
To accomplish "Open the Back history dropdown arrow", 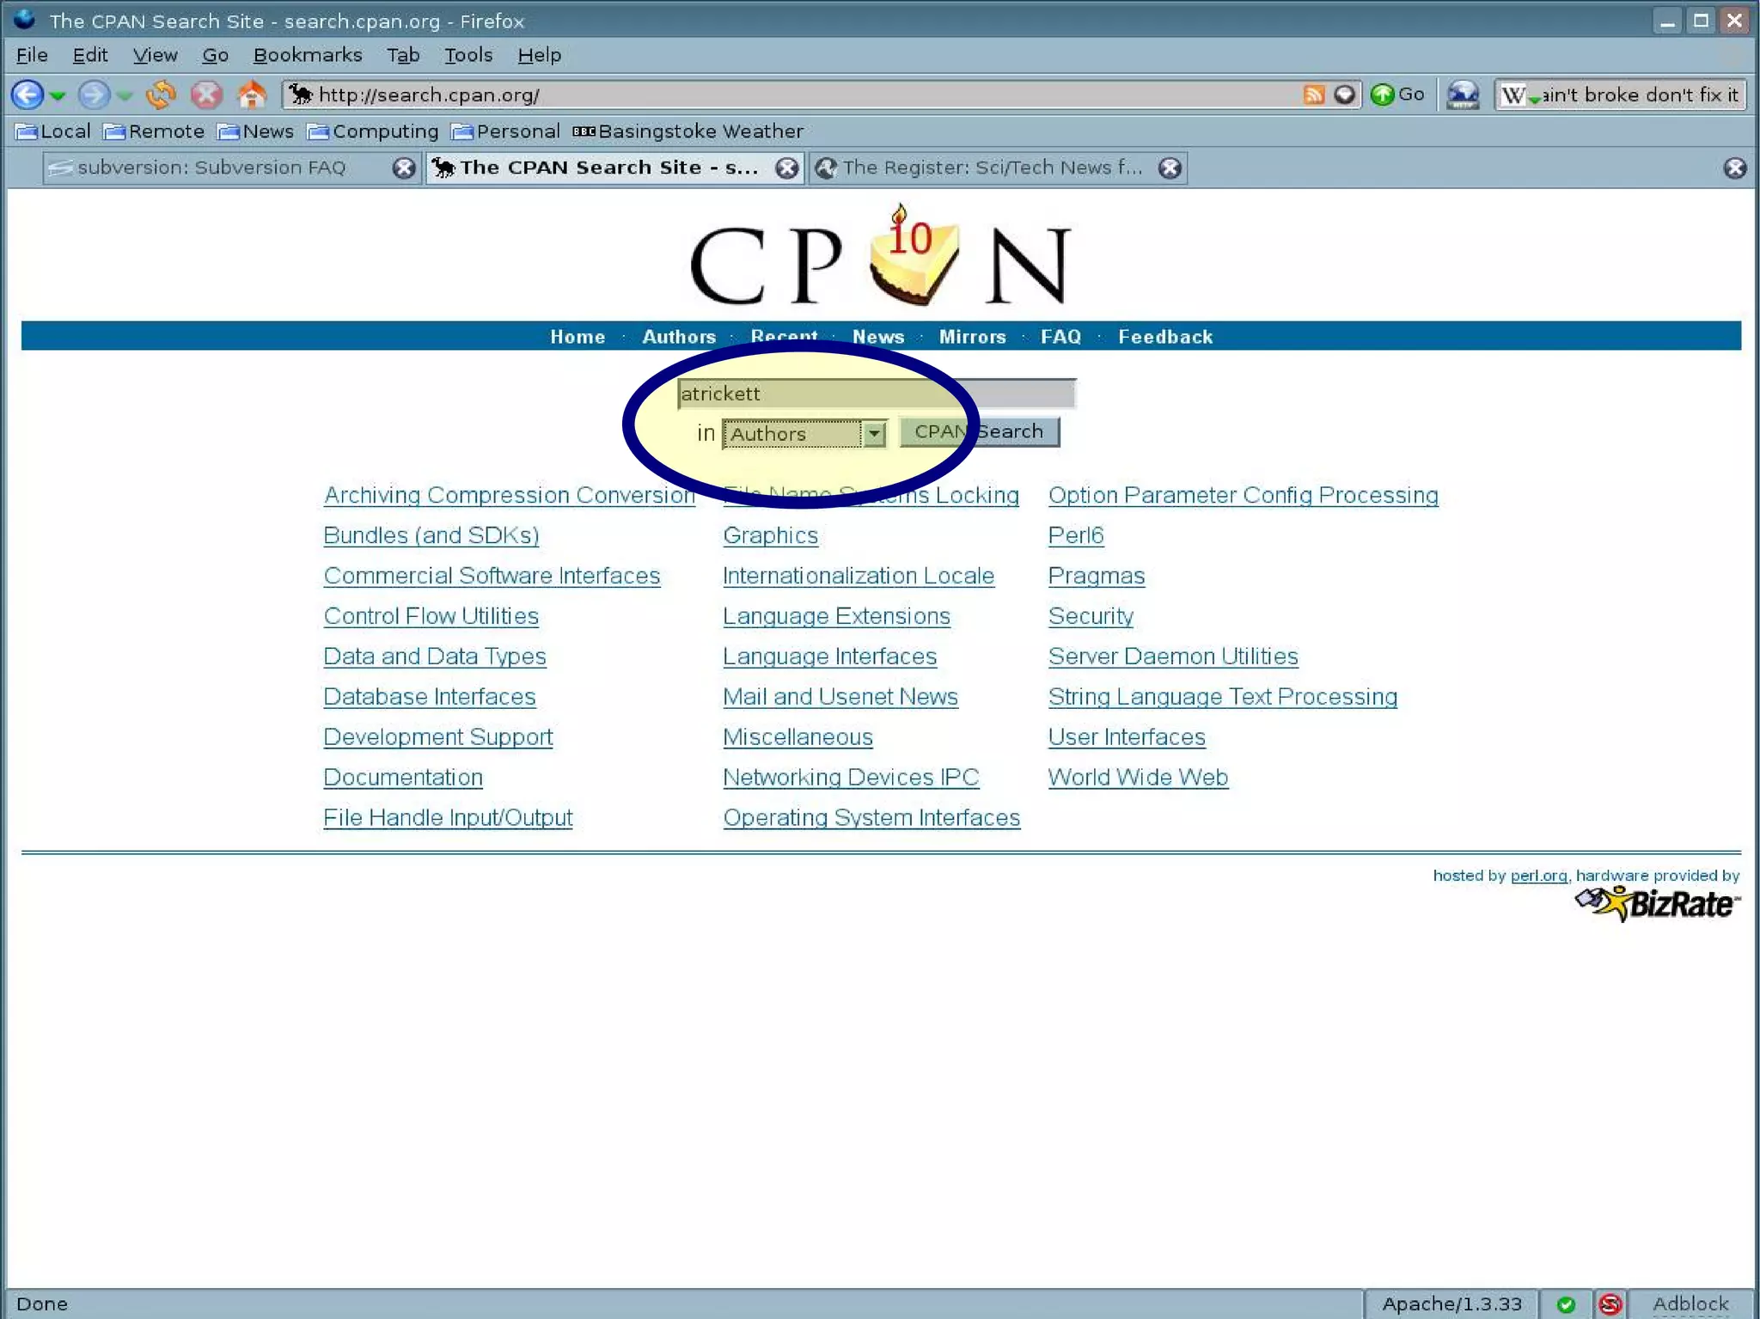I will point(58,95).
